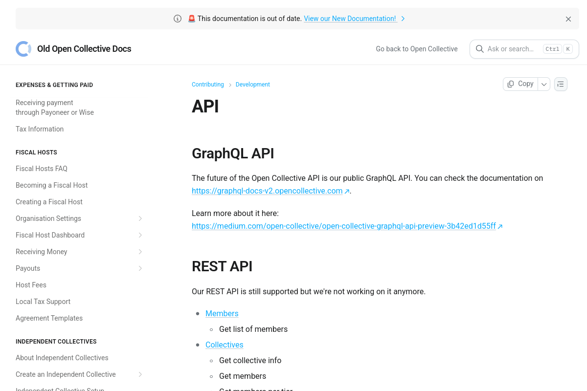The image size is (587, 391).
Task: Click the 'Get members' list item
Action: (243, 376)
